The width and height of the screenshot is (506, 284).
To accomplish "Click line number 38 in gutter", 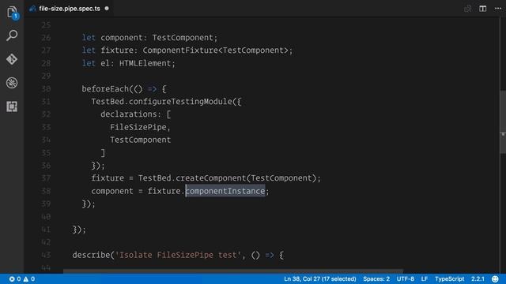I will [x=46, y=191].
